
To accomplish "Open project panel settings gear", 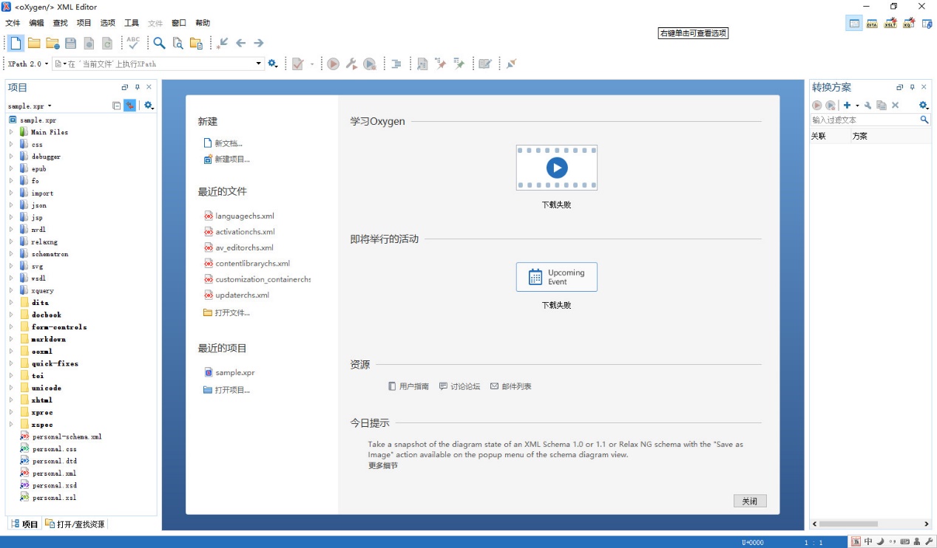I will click(149, 106).
